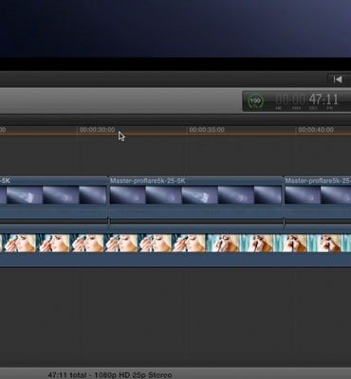Click the go-to-beginning playback button
This screenshot has width=351, height=379.
[338, 80]
